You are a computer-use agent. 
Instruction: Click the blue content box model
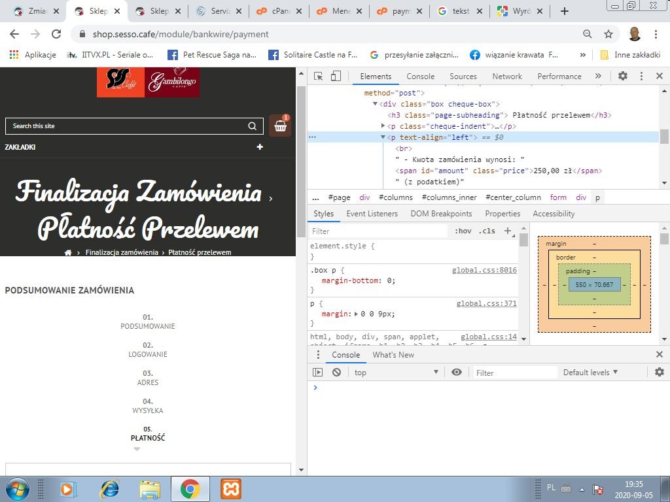594,285
